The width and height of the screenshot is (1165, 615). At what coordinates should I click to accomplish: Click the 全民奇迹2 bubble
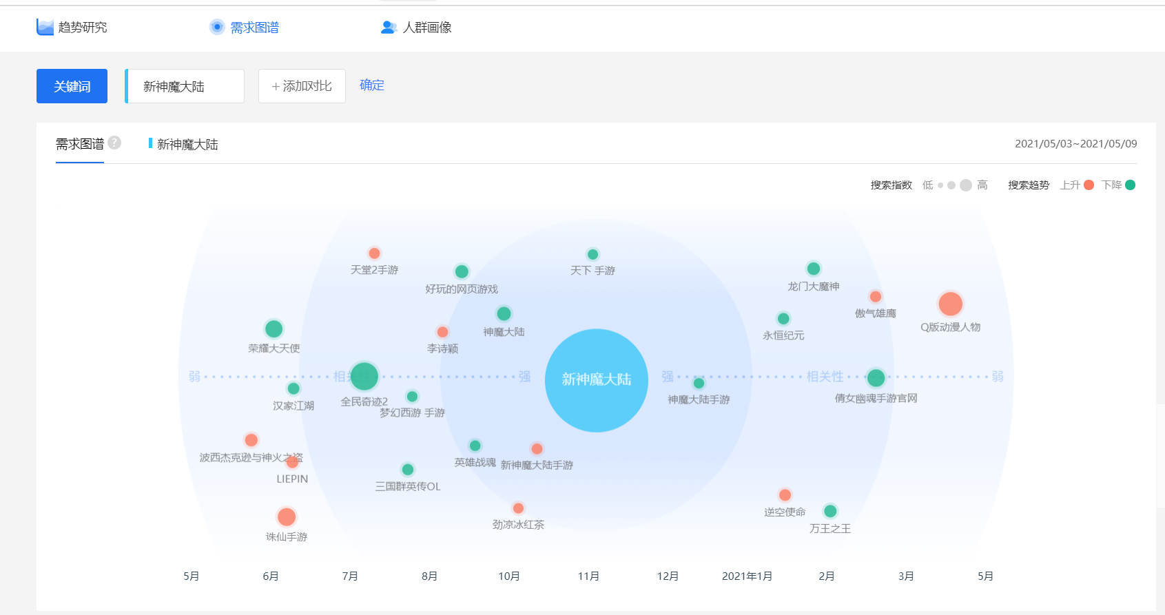(364, 376)
